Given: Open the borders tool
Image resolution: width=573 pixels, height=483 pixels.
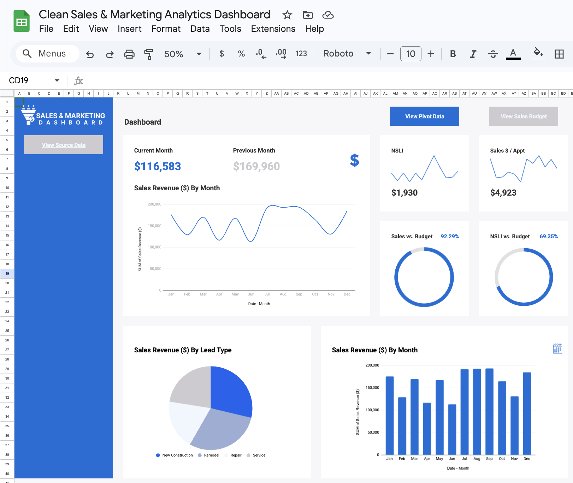Looking at the screenshot, I should [559, 54].
